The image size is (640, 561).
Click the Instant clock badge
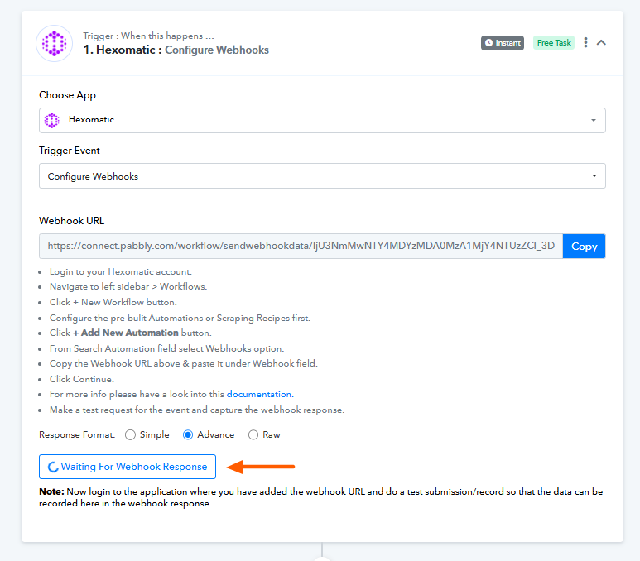pyautogui.click(x=503, y=43)
